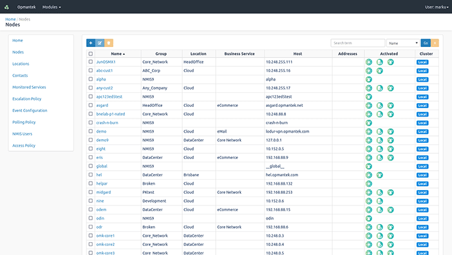Open Escalation Policy sidebar item
Screen dimensions: 452x255
(x=27, y=99)
